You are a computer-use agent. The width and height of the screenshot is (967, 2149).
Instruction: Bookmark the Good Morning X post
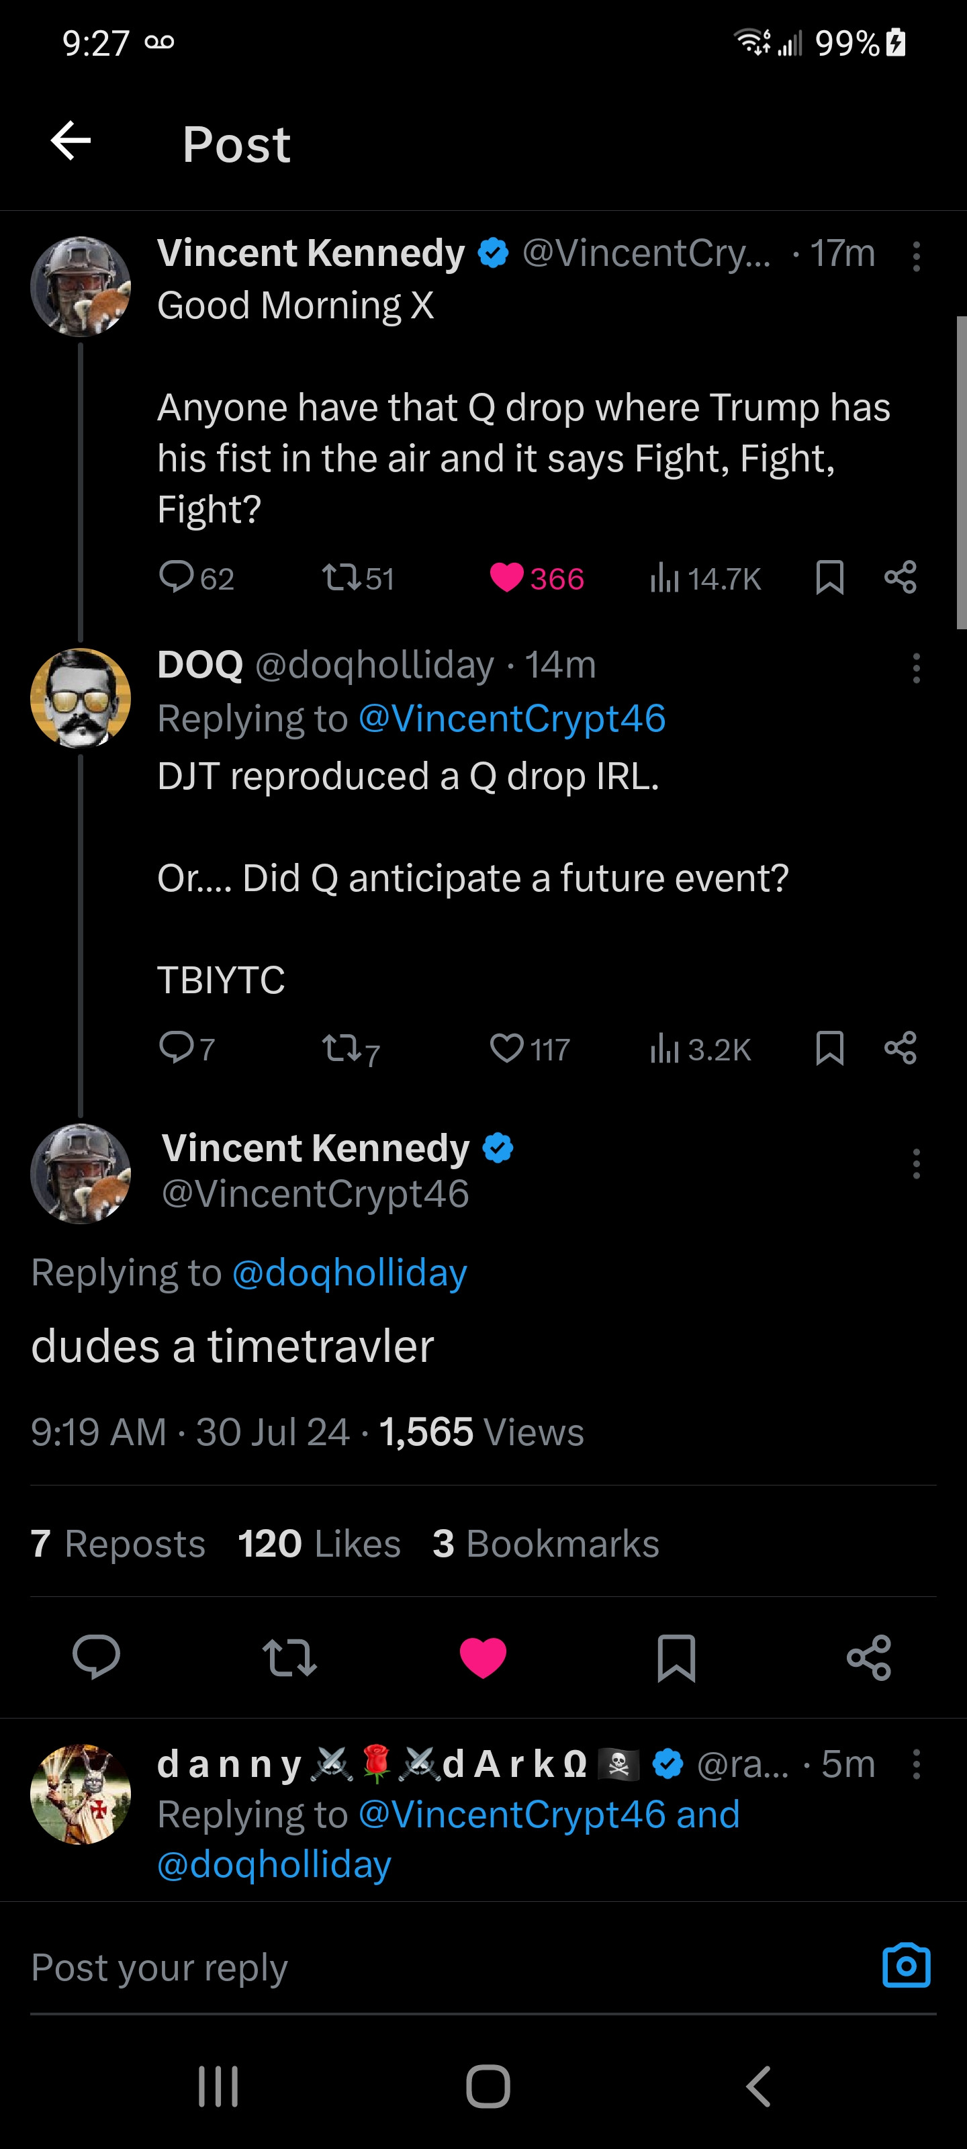point(829,578)
